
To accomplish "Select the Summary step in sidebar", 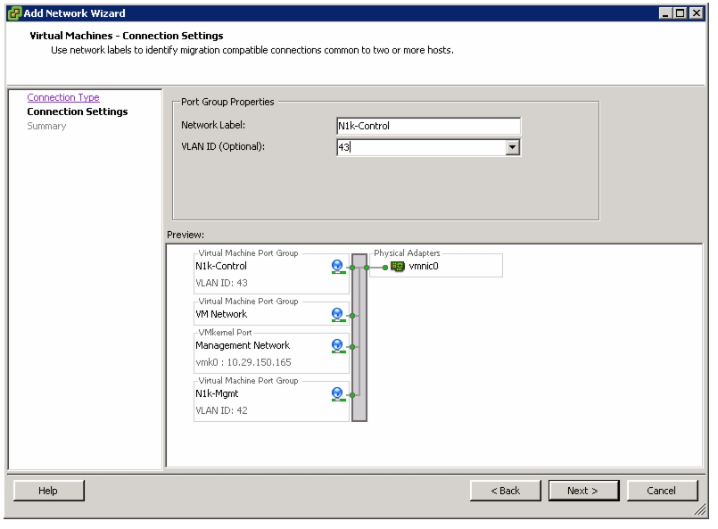I will [46, 126].
